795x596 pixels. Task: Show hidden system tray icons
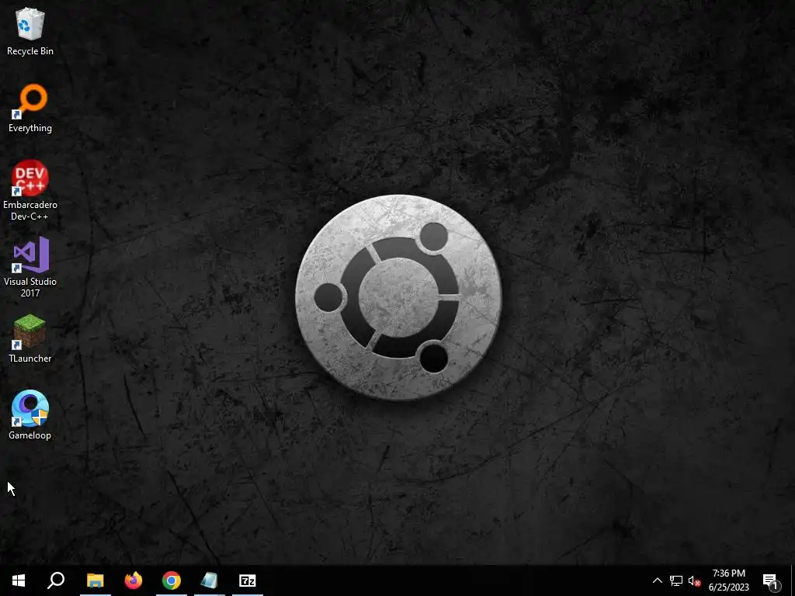point(657,580)
